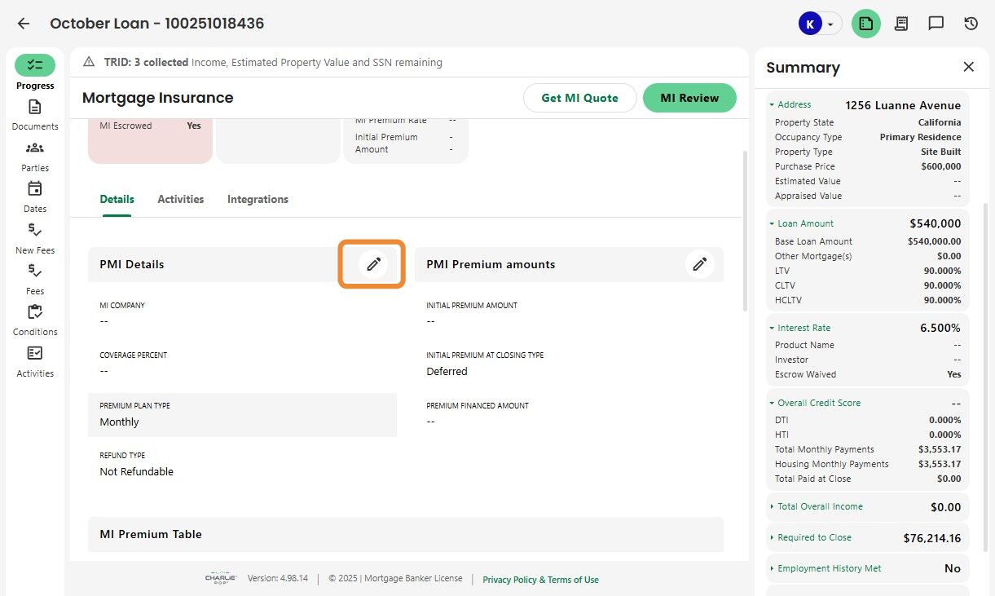This screenshot has width=995, height=596.
Task: Open Privacy Policy & Terms of Use
Action: coord(540,580)
